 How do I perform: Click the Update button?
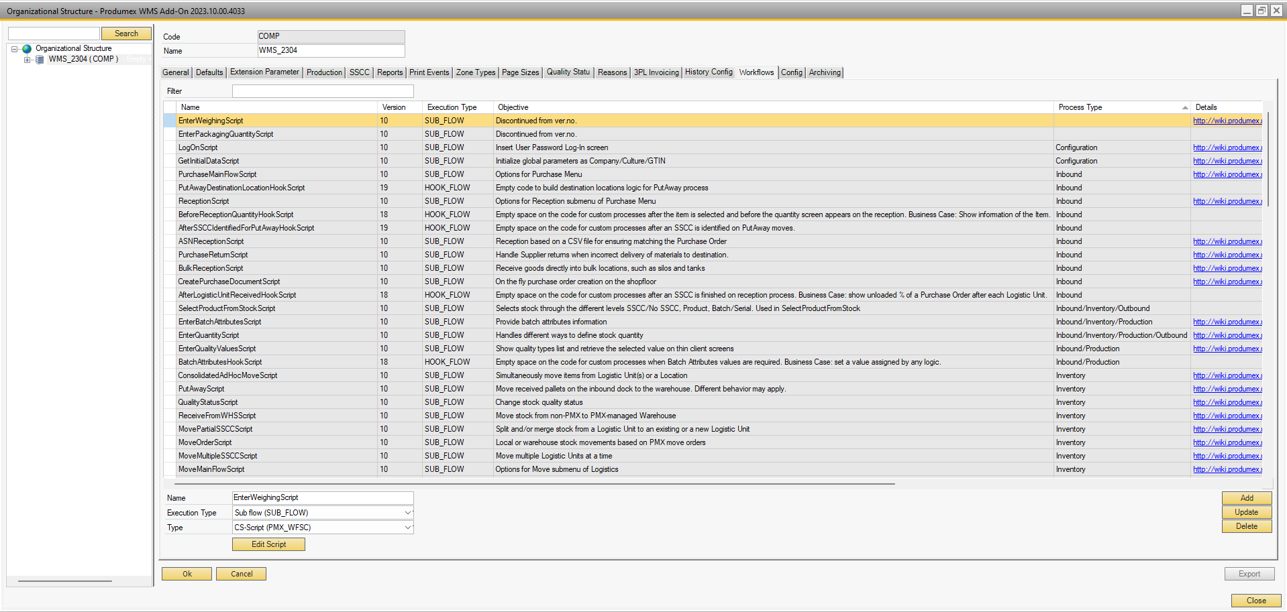[1246, 511]
